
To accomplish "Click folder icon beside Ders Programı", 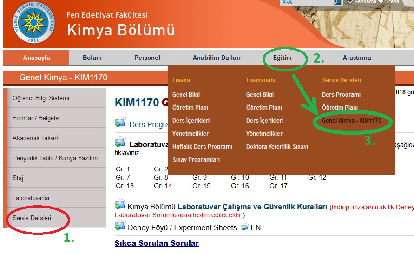I will [x=120, y=123].
